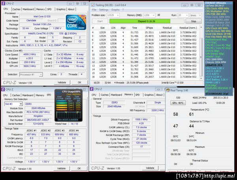Switch to Graphics tab in CPU-Z processor window
Viewport: 237px width, 180px height.
click(61, 9)
